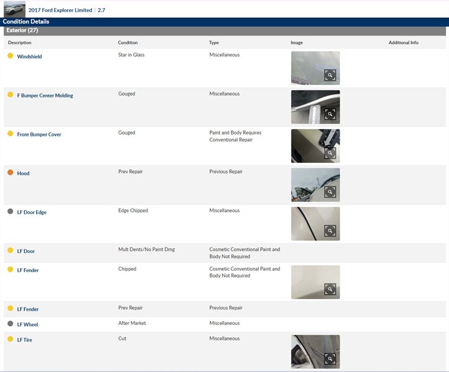This screenshot has width=449, height=372.
Task: Expand the LF Door Edge image
Action: [x=330, y=231]
